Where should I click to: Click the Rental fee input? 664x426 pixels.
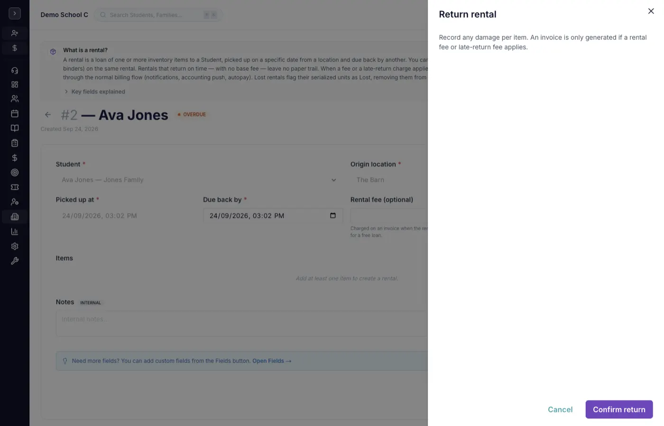click(389, 216)
